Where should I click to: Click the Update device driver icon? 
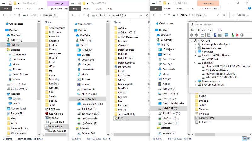[x=232, y=35]
